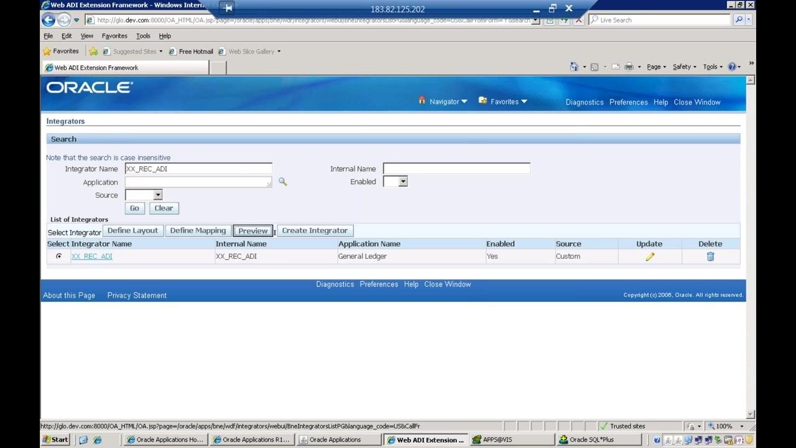Open the Application search magnifier icon
796x448 pixels.
click(x=282, y=182)
